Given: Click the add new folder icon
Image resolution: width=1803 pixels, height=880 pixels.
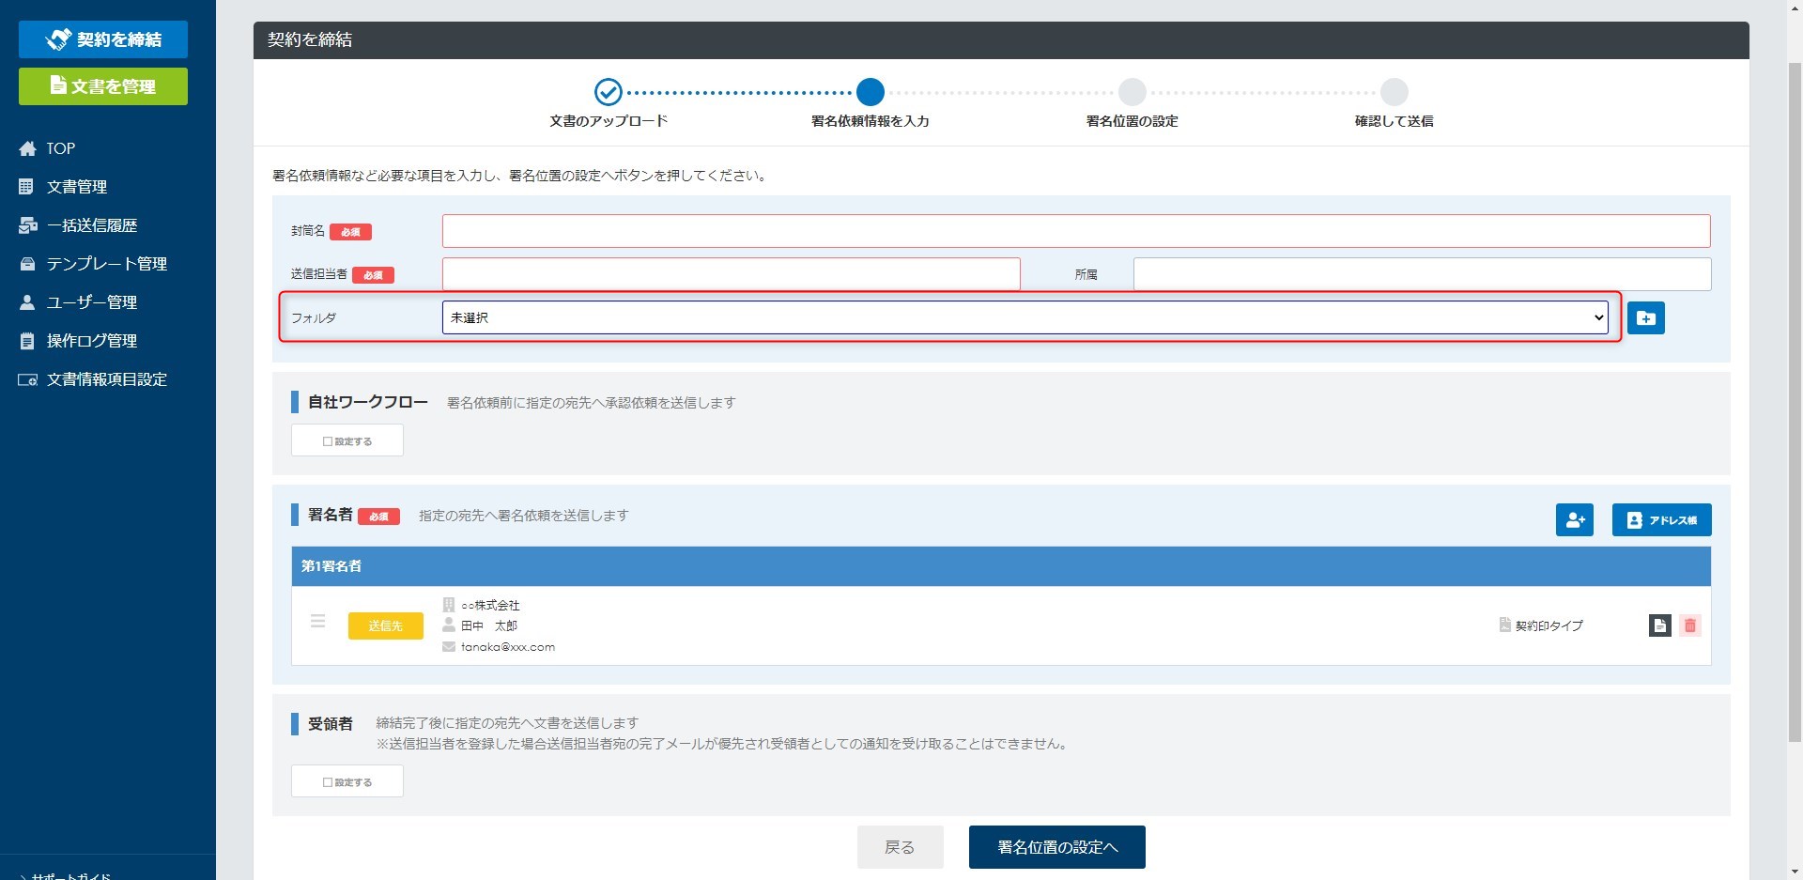Looking at the screenshot, I should point(1645,318).
